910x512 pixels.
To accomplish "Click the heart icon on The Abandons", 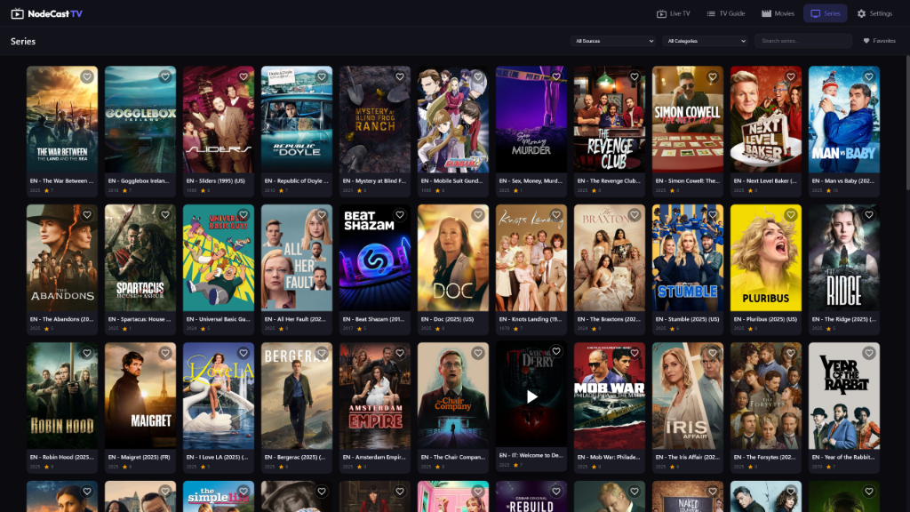I will [87, 215].
